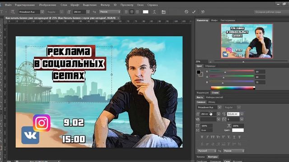
Task: Open font size dropdown in Character panel
Action: point(219,114)
